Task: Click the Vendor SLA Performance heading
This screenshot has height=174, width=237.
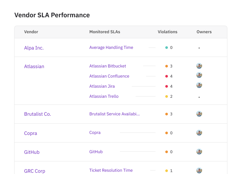Action: coord(52,15)
